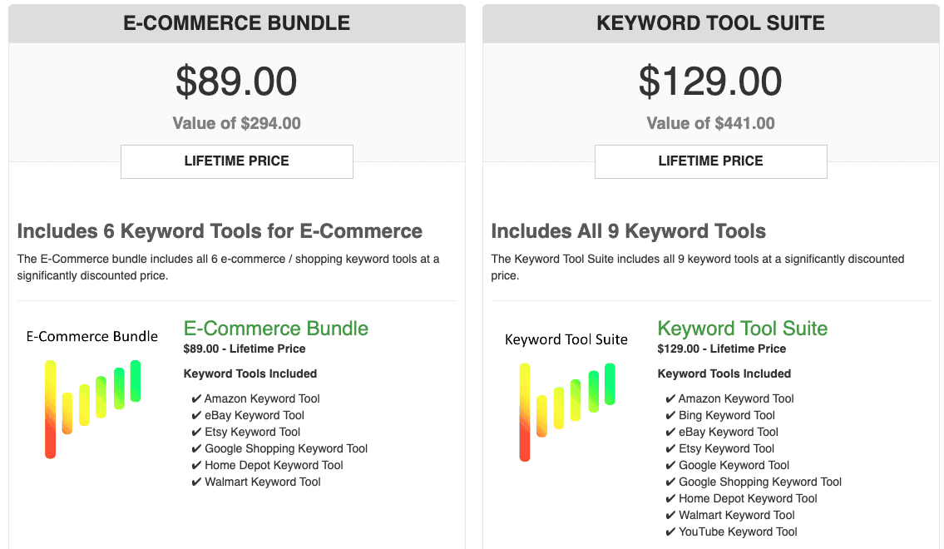Click 'Includes 6 Keyword Tools for E-Commerce' heading
Image resolution: width=944 pixels, height=549 pixels.
pos(220,231)
